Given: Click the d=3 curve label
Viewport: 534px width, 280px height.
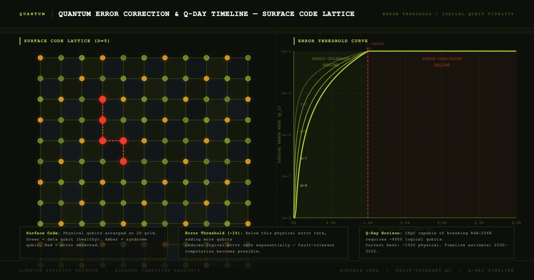Looking at the screenshot, I should click(303, 104).
